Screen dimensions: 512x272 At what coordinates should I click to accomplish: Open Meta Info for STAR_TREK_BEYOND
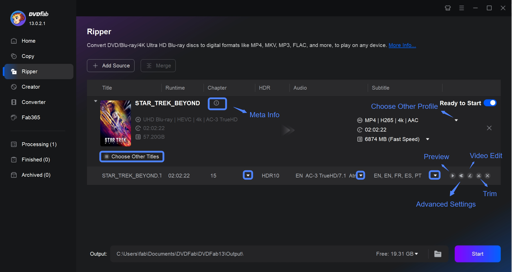(x=216, y=103)
